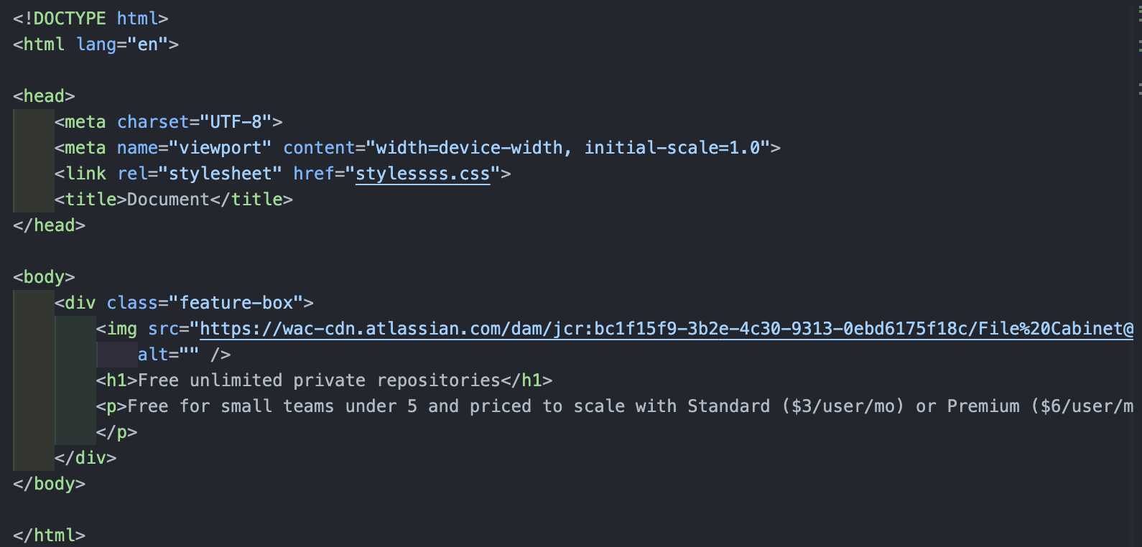Click the closing html tag
1142x547 pixels.
[x=49, y=536]
